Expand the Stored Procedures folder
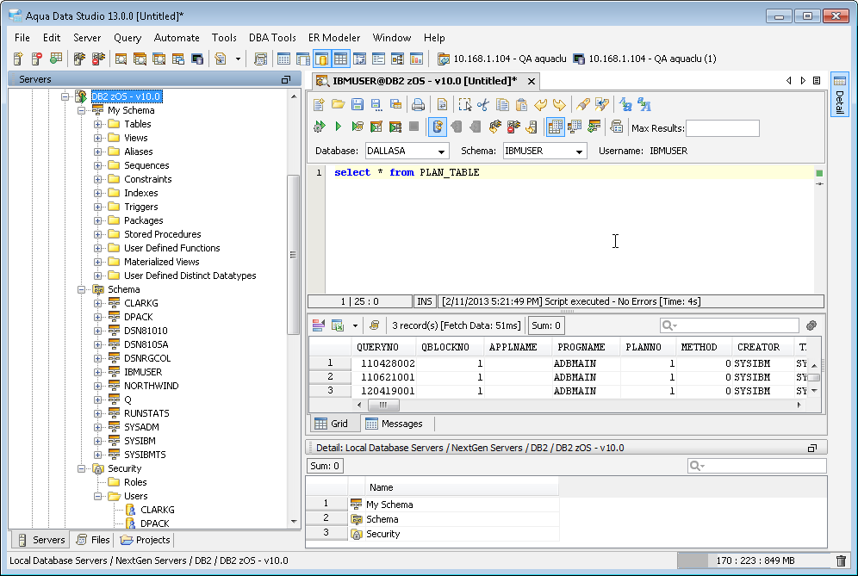The image size is (858, 576). tap(98, 234)
